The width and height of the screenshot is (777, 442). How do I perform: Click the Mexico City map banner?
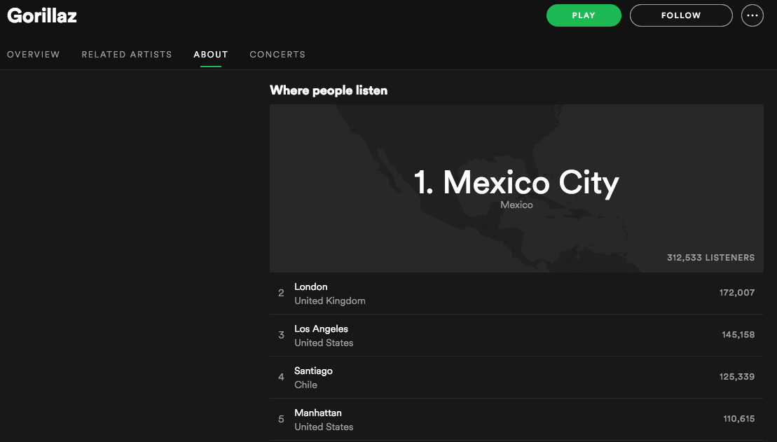[516, 188]
